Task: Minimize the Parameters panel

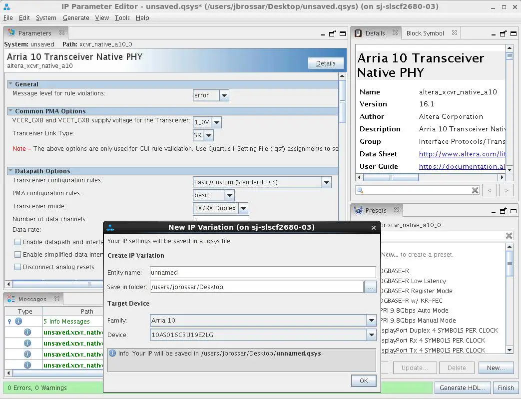Action: point(323,34)
